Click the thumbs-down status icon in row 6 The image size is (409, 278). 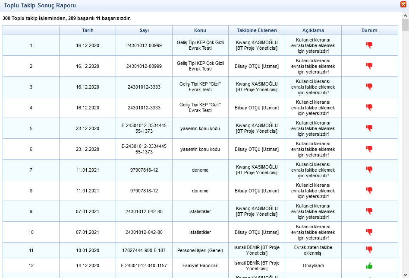click(x=369, y=149)
